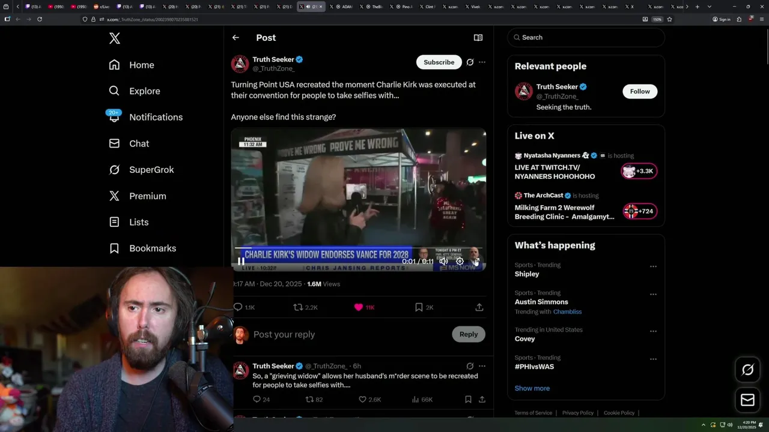769x432 pixels.
Task: Unlike the main post with 11K likes
Action: pyautogui.click(x=364, y=307)
